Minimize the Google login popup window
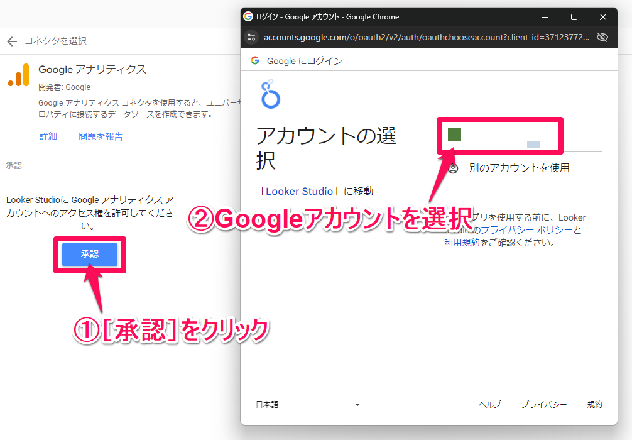Viewport: 632px width, 440px height. [545, 17]
